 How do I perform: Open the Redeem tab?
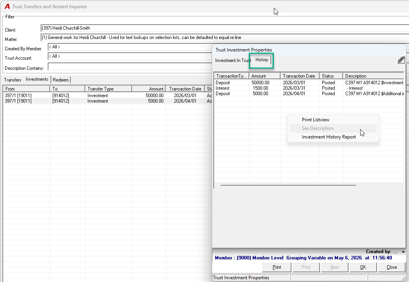pos(61,80)
